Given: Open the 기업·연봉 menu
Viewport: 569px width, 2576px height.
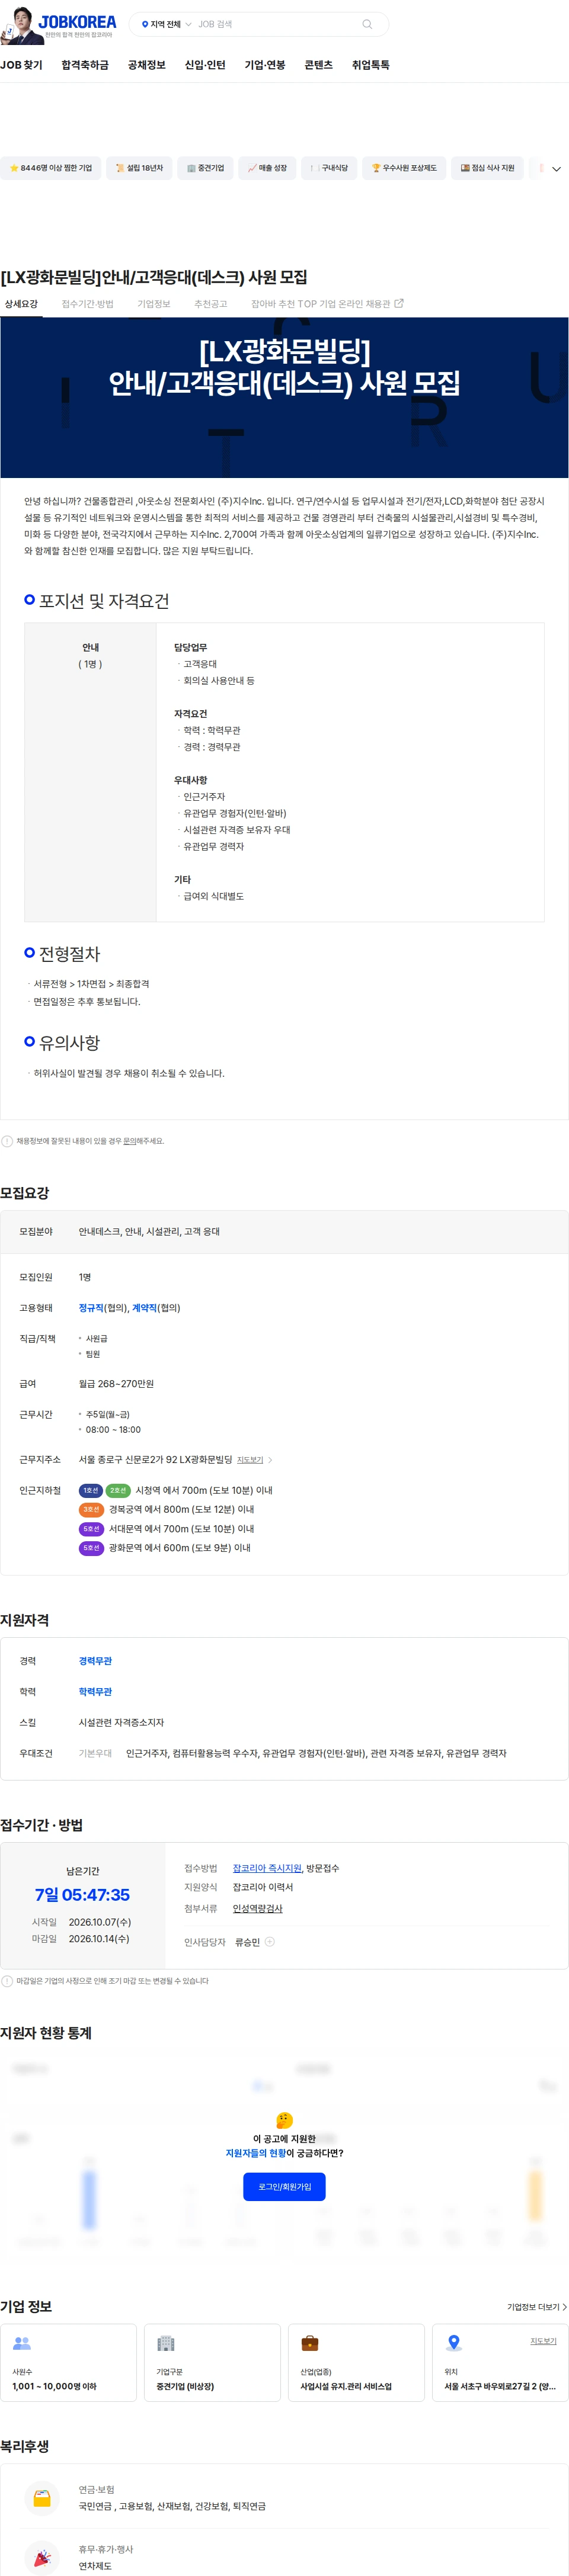Looking at the screenshot, I should click(265, 65).
